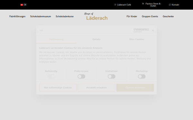This screenshot has height=120, width=193.
Task: Click the Präferenzen label text
Action: [81, 71]
